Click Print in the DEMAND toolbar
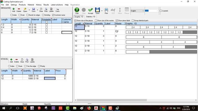 [x=46, y=10]
